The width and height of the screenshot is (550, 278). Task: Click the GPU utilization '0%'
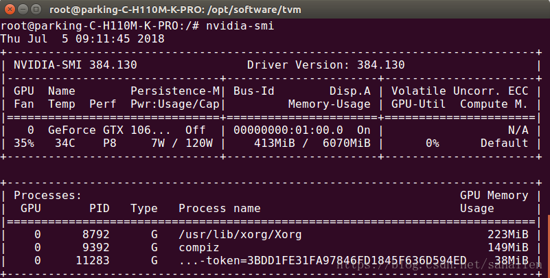click(433, 143)
